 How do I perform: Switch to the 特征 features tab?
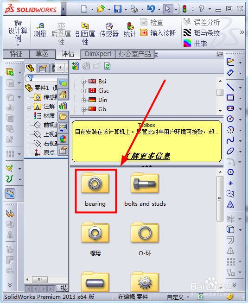tap(16, 54)
